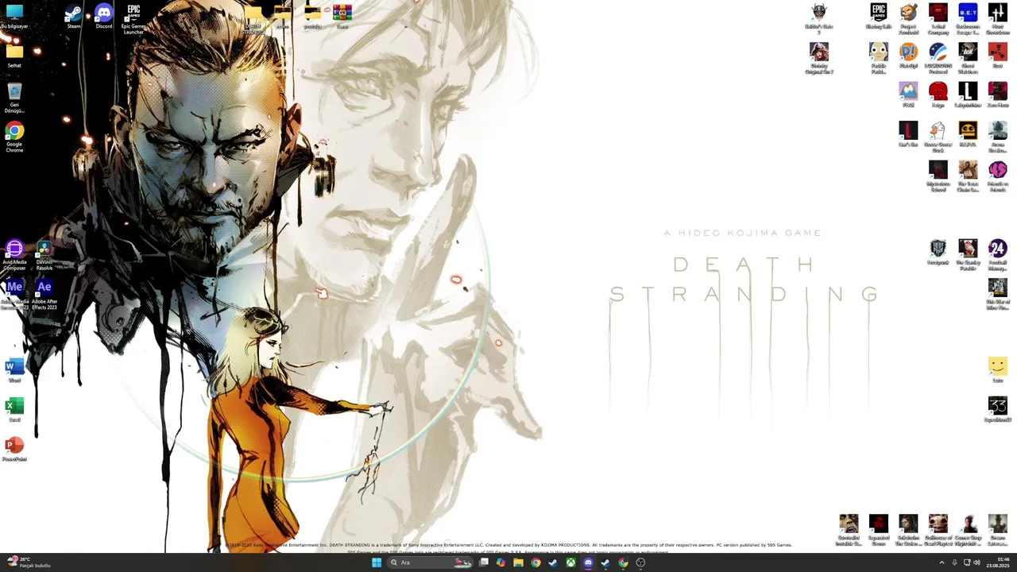Viewport: 1017px width, 572px height.
Task: Switch to Discord in the taskbar
Action: [588, 562]
